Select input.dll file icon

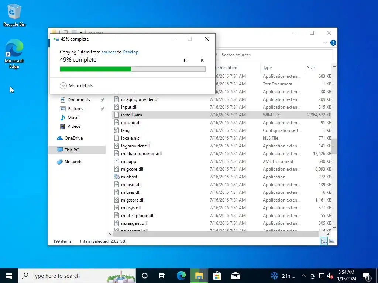pyautogui.click(x=117, y=107)
